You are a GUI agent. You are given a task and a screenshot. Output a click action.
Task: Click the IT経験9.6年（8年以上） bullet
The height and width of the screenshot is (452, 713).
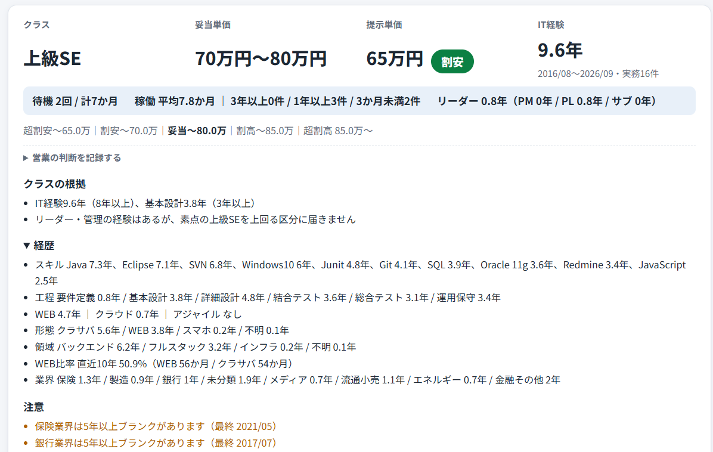coord(147,203)
